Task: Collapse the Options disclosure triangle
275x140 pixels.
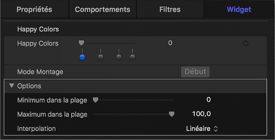Action: coord(12,86)
